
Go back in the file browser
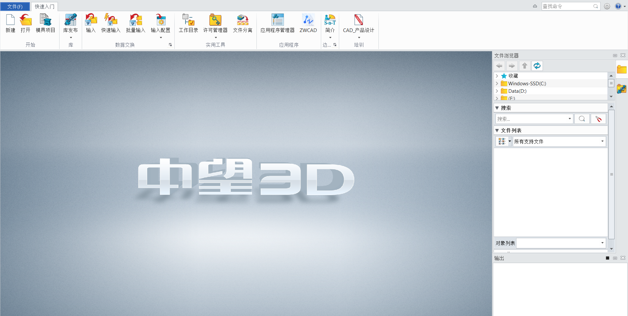[499, 66]
